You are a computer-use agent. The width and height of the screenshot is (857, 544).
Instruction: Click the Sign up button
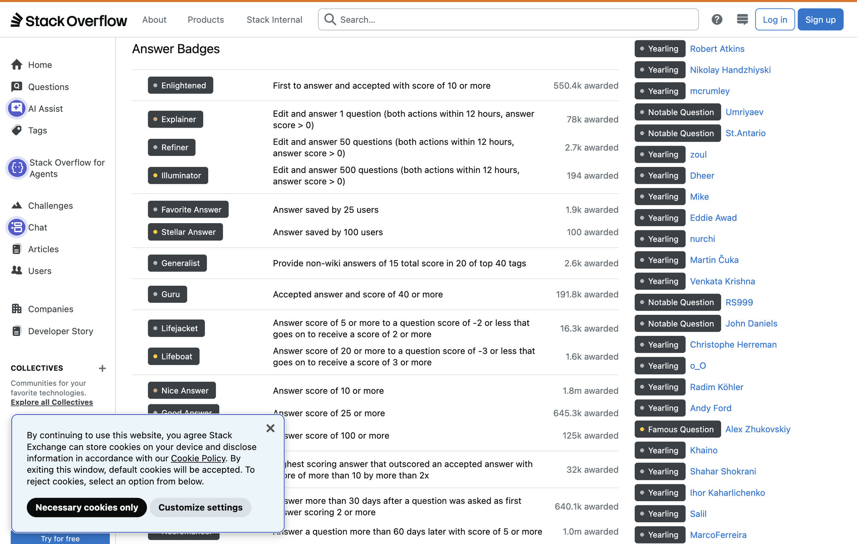[x=820, y=20]
